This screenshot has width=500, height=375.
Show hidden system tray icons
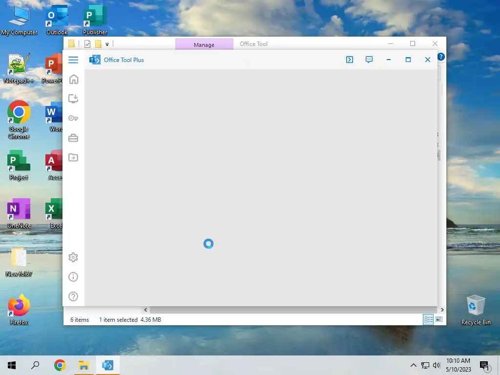(413, 365)
